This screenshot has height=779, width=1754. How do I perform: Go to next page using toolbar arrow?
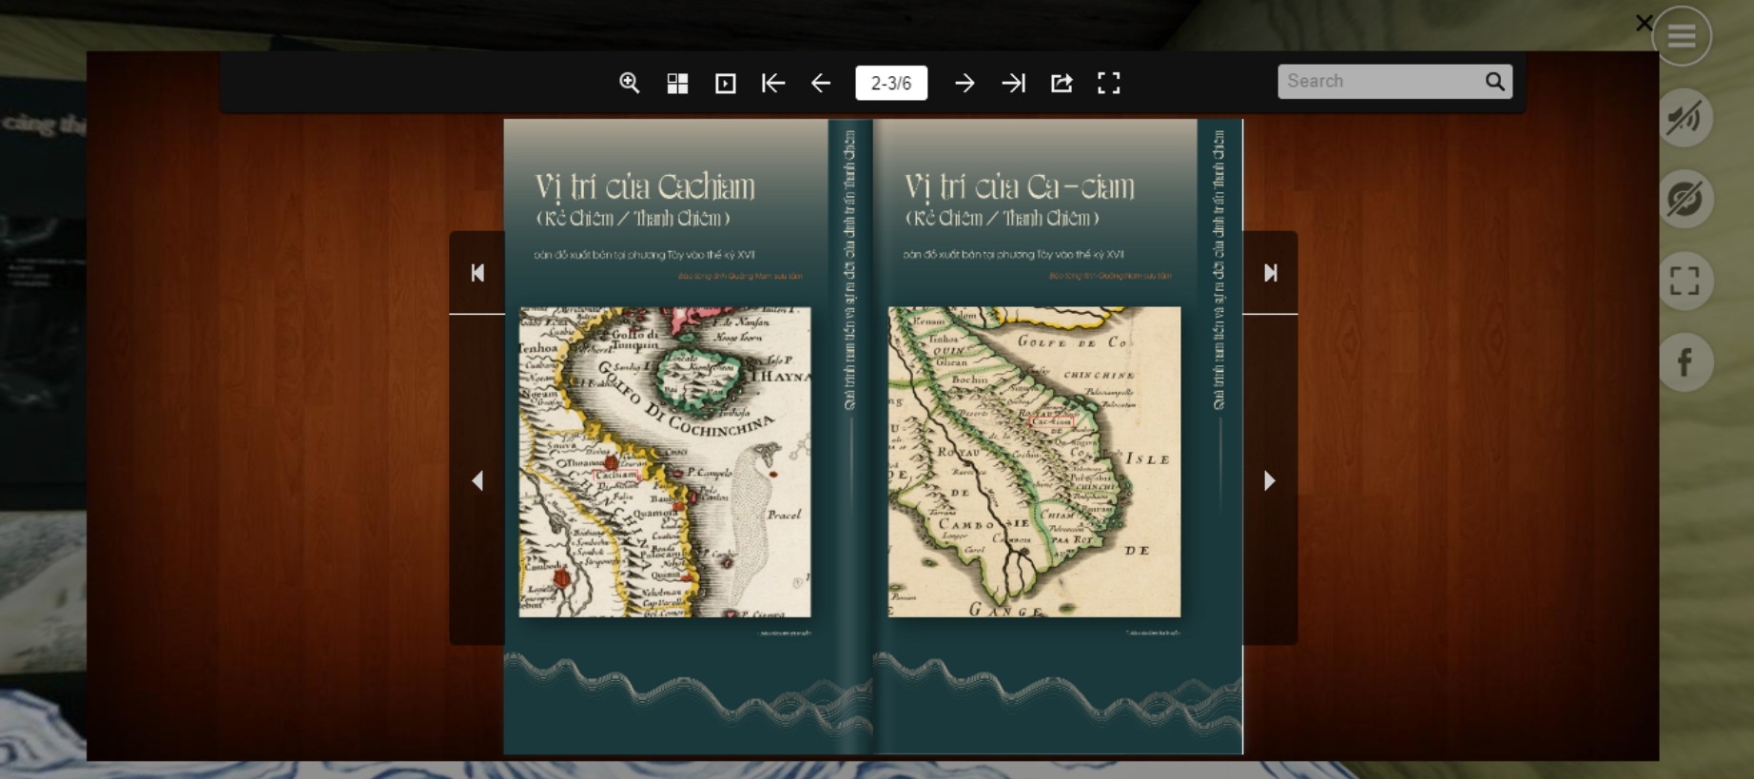[x=965, y=84]
